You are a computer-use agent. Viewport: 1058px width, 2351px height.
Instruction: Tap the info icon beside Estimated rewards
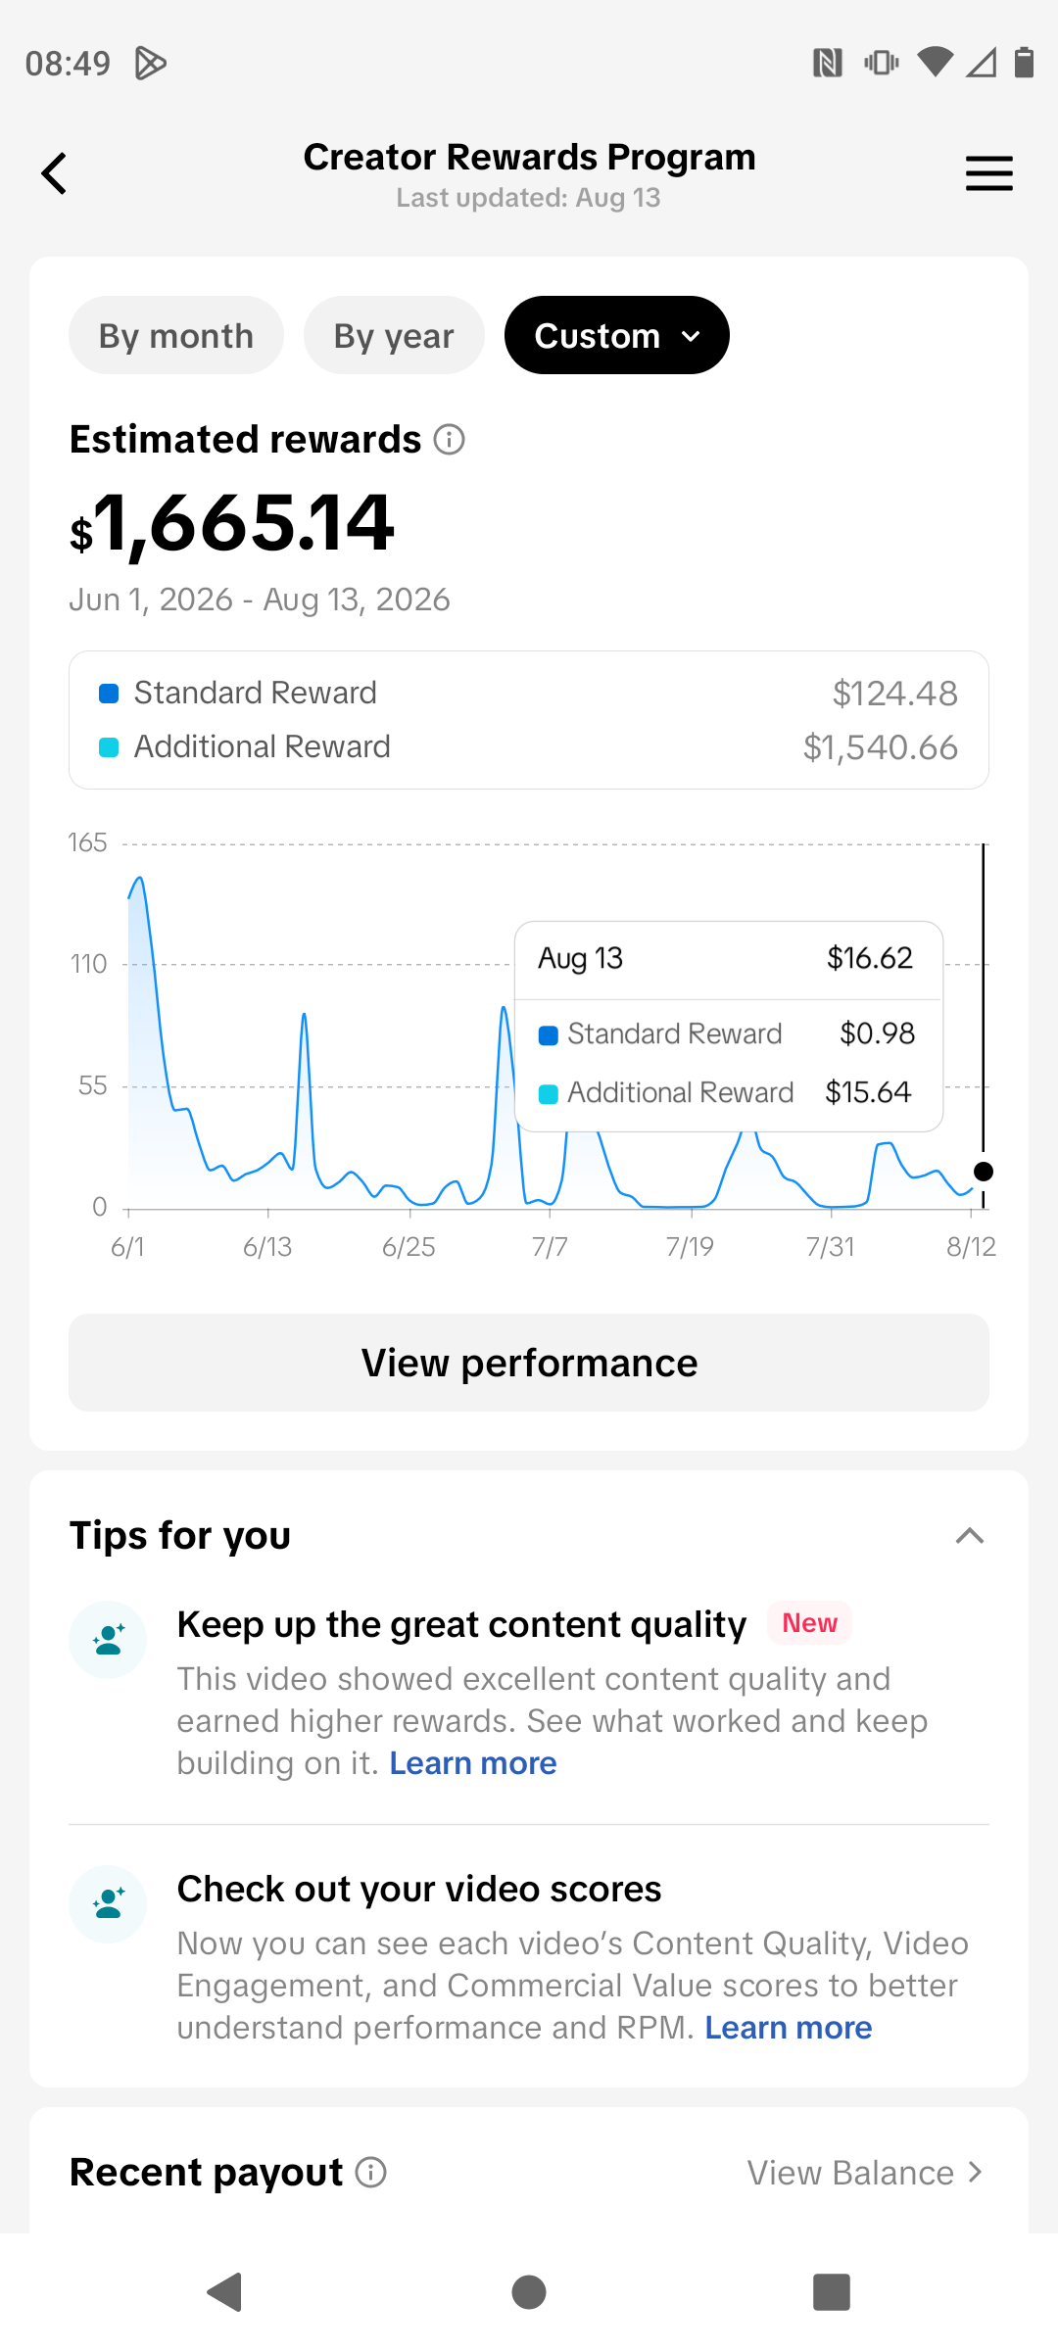tap(449, 440)
